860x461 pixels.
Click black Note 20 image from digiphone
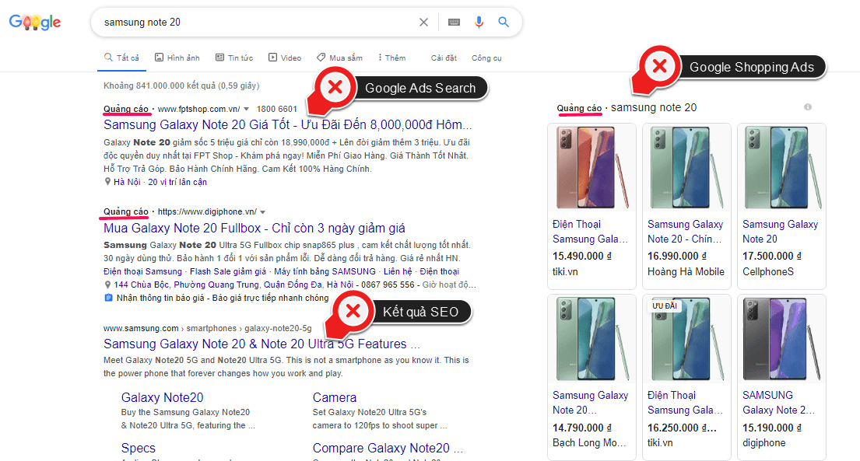(781, 338)
